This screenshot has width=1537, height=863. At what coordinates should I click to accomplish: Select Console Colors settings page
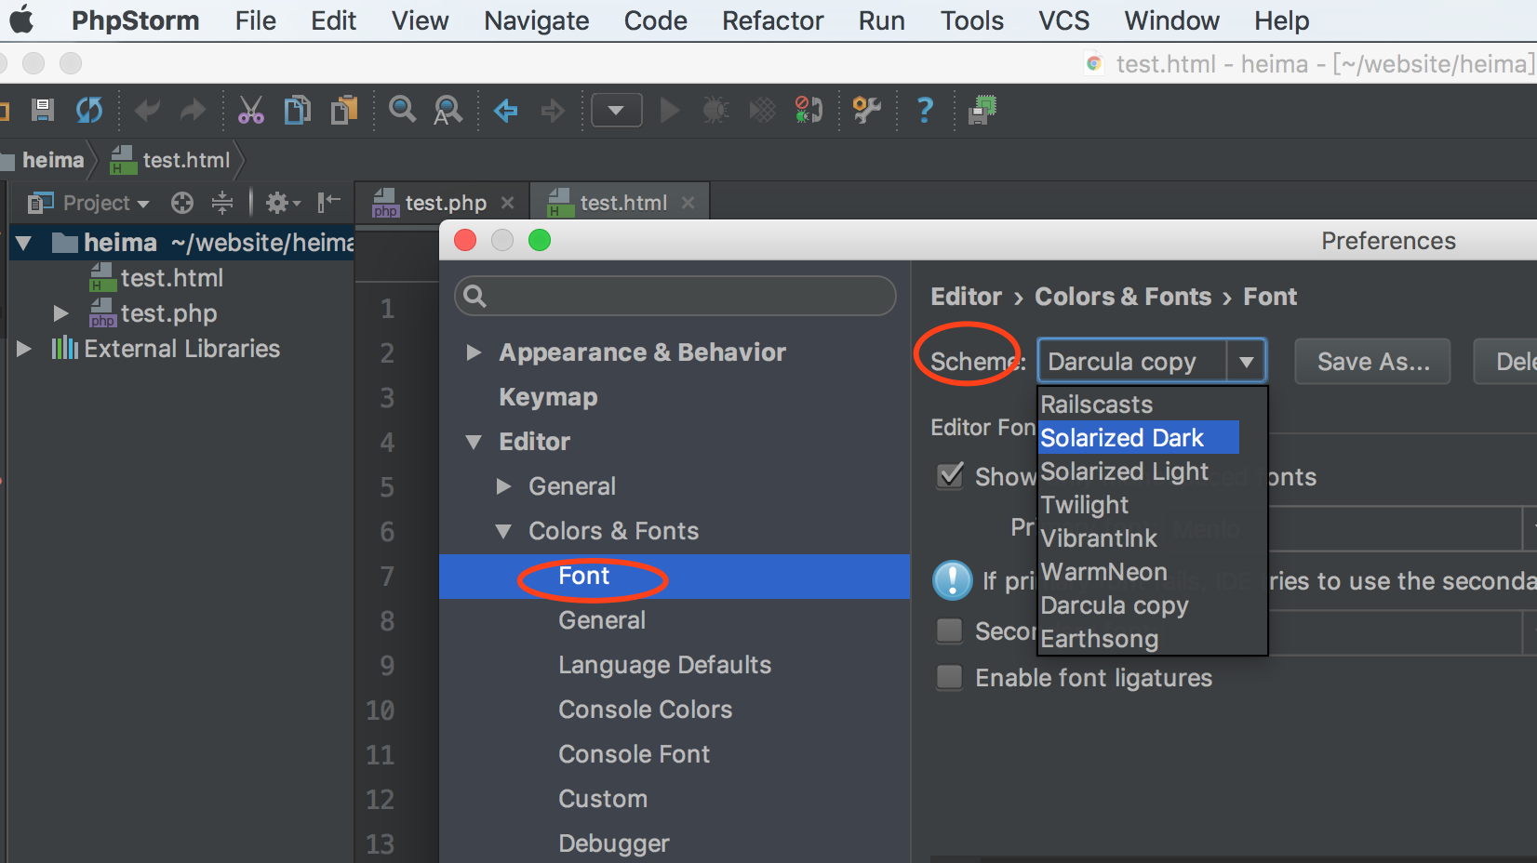(645, 710)
